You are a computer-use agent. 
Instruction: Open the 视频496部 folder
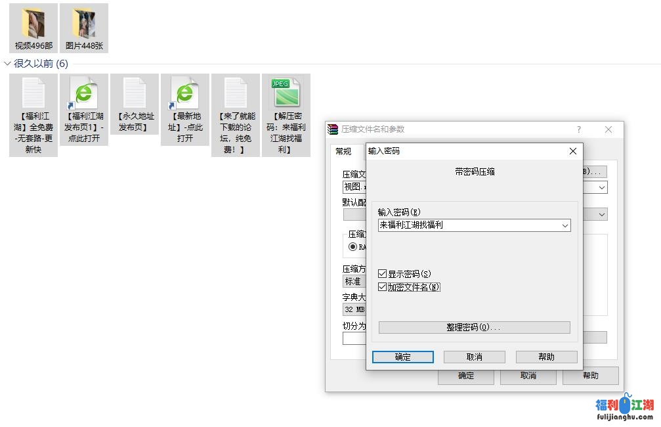pos(33,26)
